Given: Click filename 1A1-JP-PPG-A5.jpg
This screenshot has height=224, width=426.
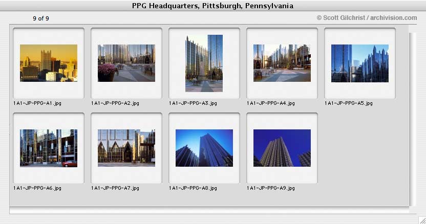Looking at the screenshot, I should coord(349,103).
